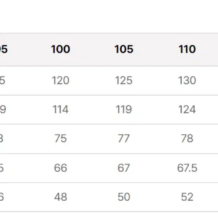Click the cell containing 67.5

click(187, 168)
